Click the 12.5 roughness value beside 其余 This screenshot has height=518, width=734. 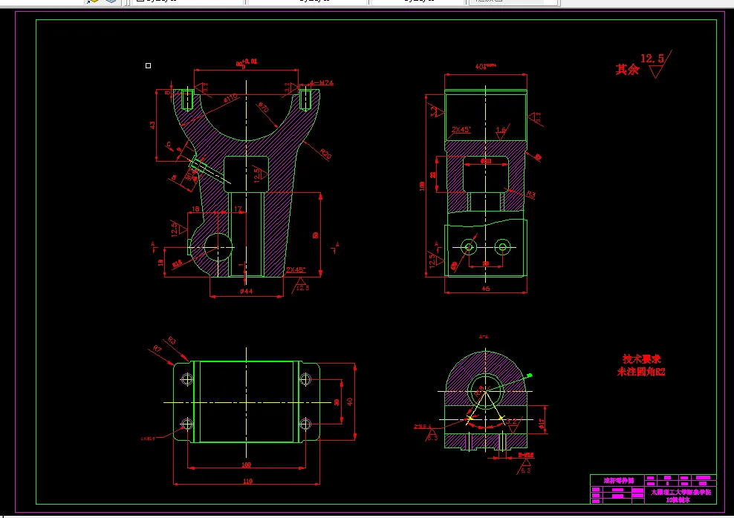coord(652,59)
